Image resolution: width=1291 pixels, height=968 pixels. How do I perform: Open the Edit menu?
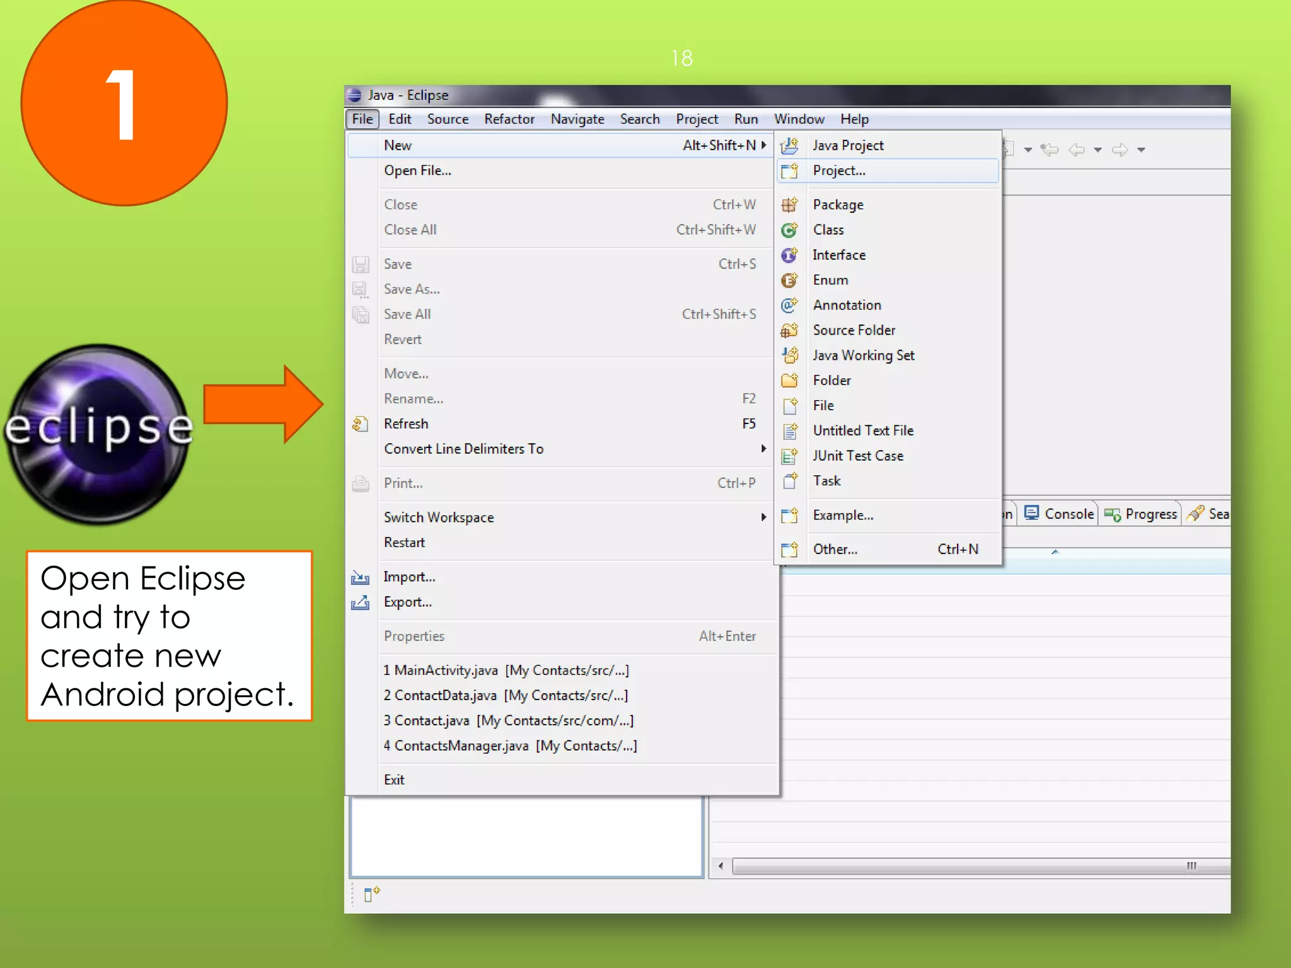point(400,119)
